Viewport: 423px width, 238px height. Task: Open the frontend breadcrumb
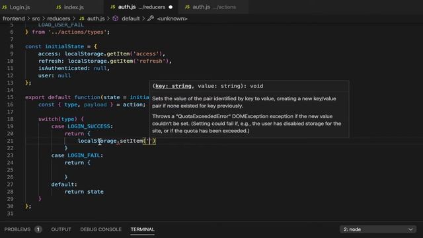pos(14,19)
